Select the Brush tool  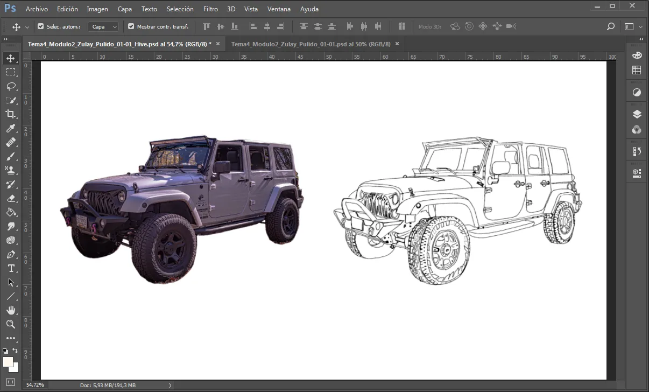(11, 156)
